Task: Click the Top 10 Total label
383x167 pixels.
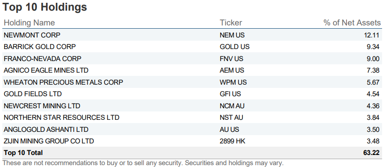Action: [23, 153]
